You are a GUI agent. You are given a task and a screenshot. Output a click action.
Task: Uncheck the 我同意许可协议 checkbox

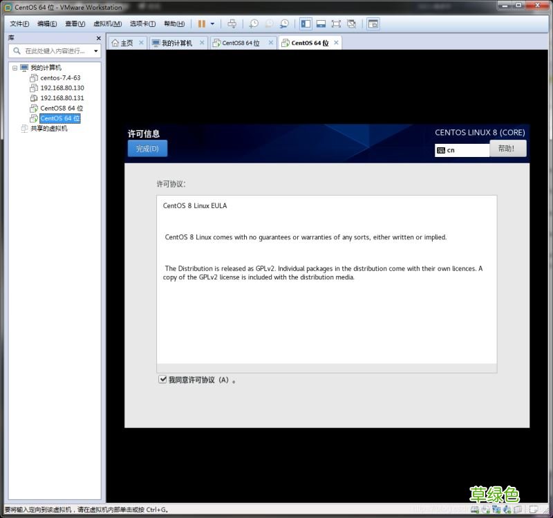pos(162,380)
